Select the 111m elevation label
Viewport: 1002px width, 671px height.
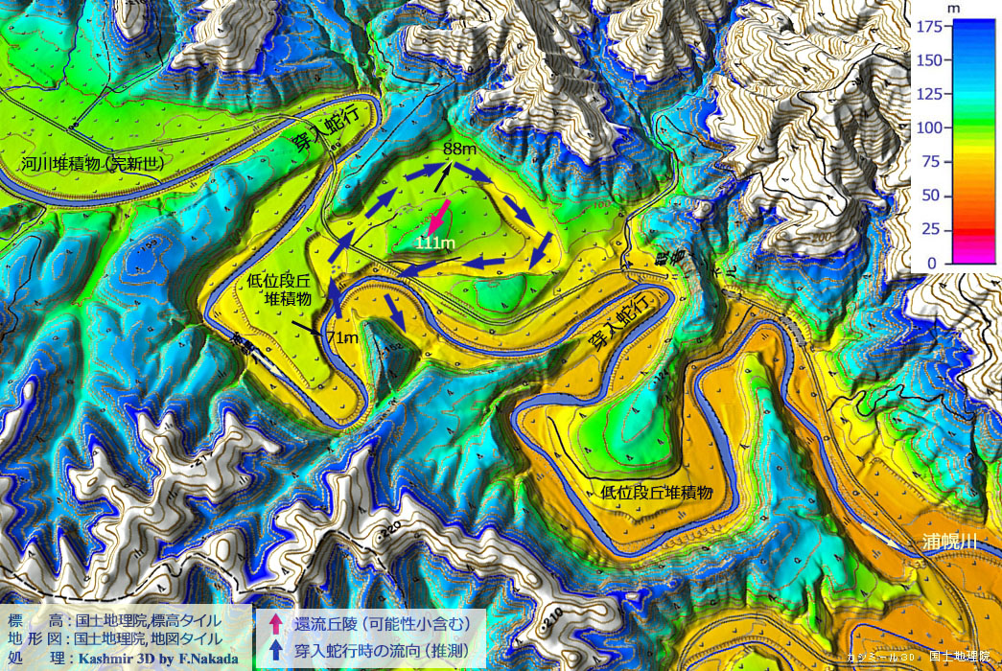434,243
